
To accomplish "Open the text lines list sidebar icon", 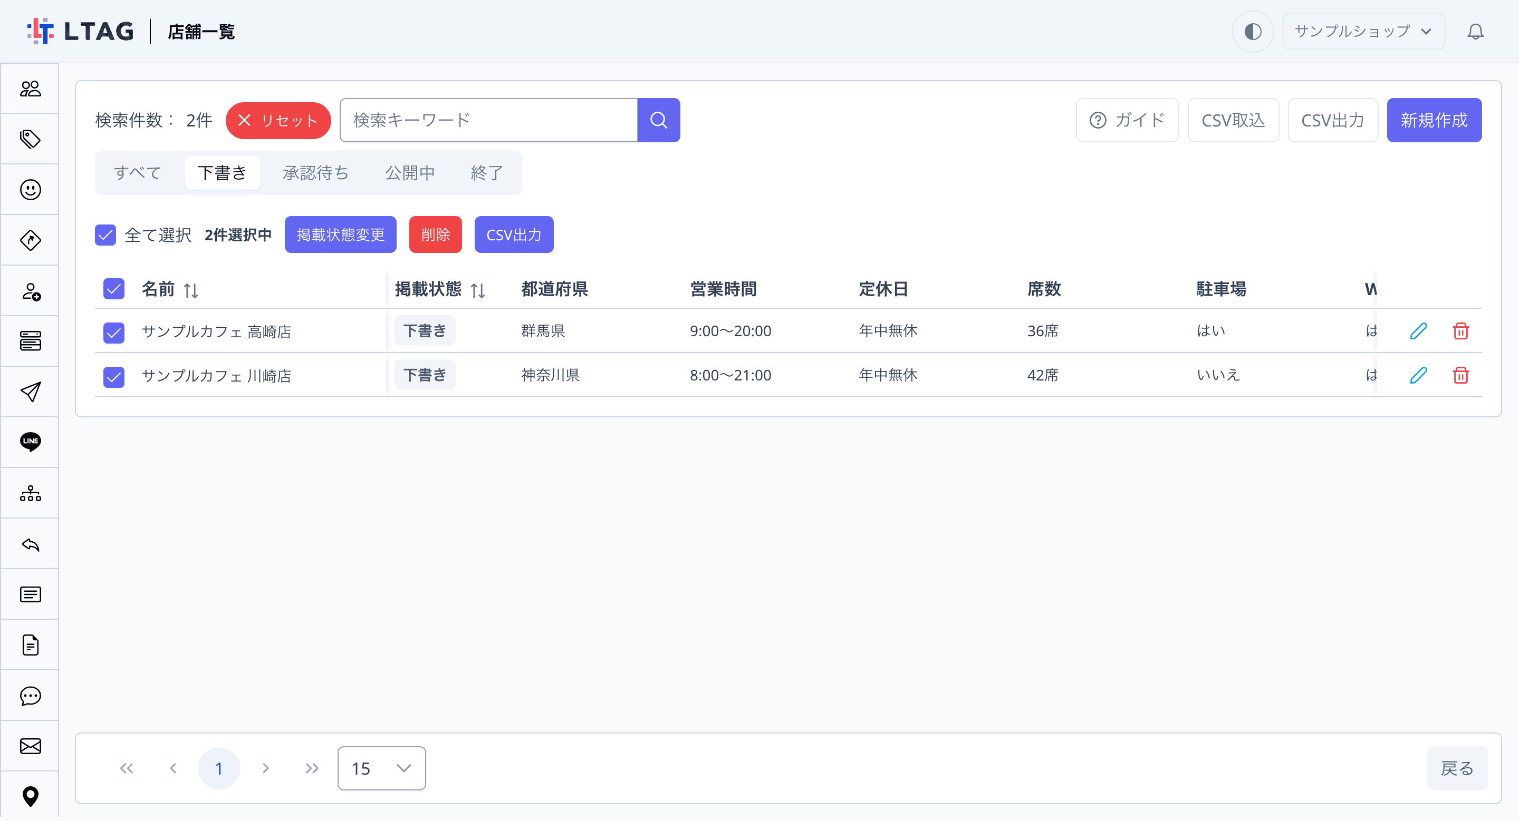I will click(x=30, y=594).
